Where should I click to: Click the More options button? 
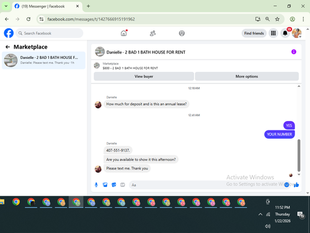coord(247,76)
